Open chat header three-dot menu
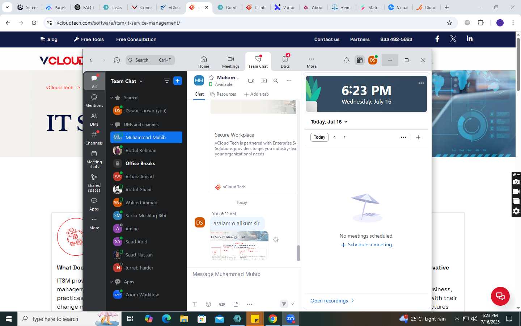The width and height of the screenshot is (521, 326). [289, 81]
